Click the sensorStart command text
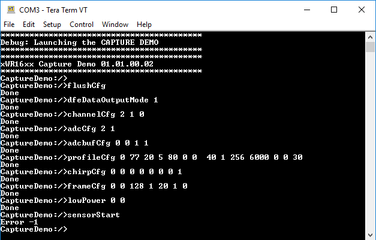376x240 pixels. (x=94, y=215)
